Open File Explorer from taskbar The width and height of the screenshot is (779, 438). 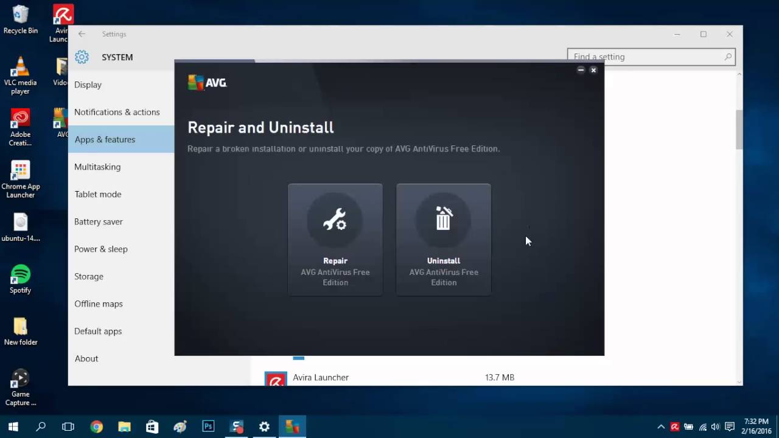click(x=124, y=426)
